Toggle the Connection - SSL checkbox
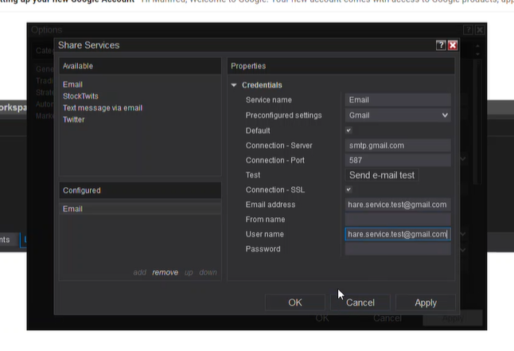The image size is (514, 351). click(x=349, y=189)
